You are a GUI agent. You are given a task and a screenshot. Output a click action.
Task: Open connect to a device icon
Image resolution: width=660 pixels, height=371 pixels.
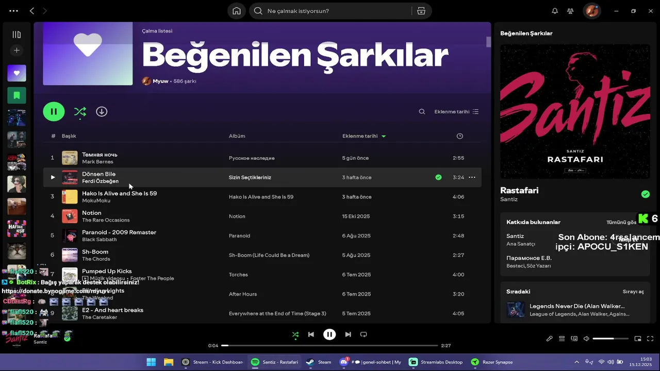click(574, 339)
